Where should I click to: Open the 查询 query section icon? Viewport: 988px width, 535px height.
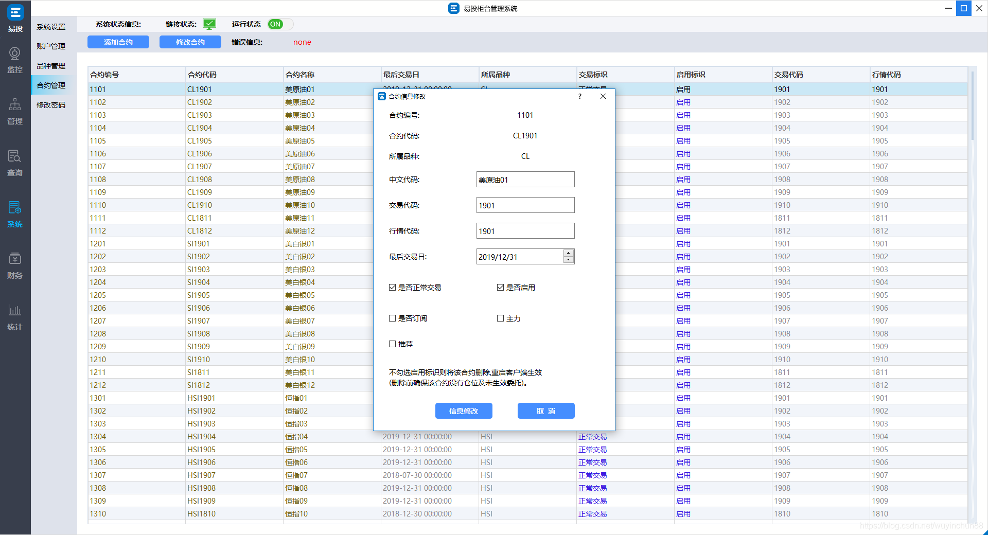(15, 156)
